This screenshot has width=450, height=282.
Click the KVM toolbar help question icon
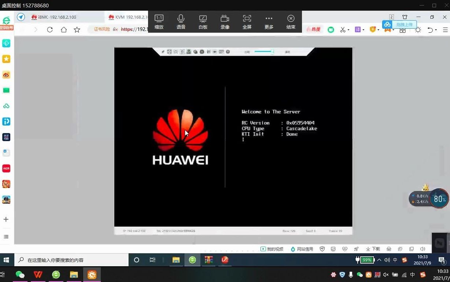[x=228, y=52]
